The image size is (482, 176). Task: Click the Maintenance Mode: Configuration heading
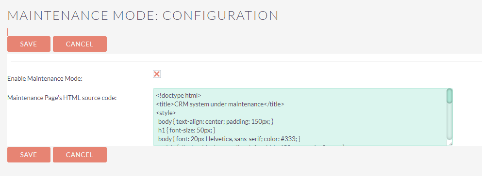143,15
